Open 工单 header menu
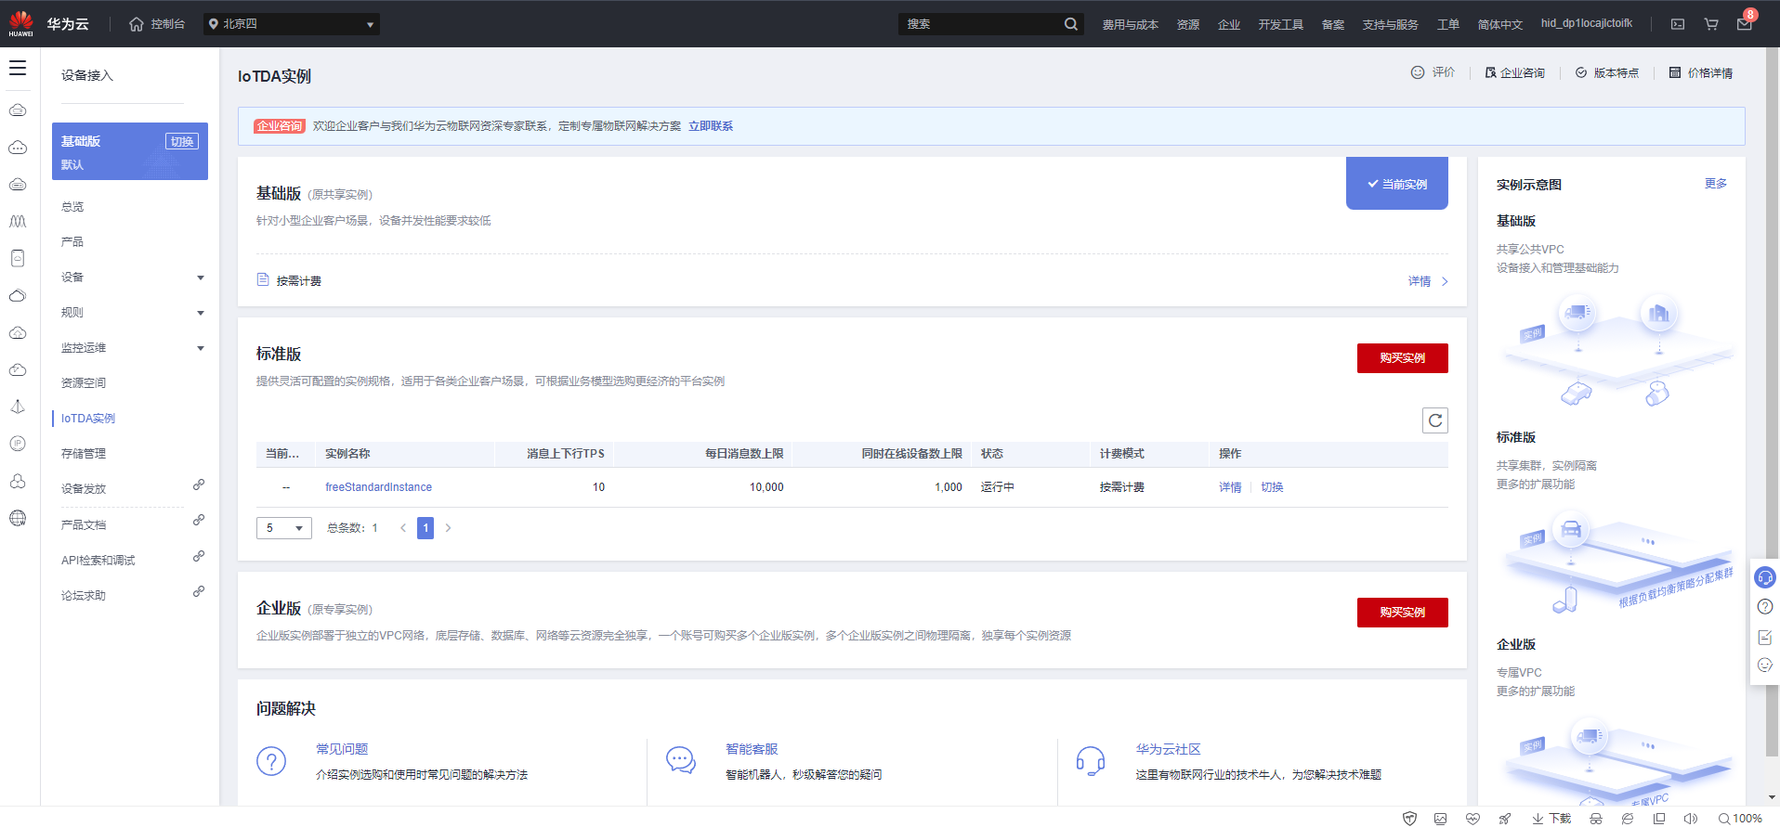Image resolution: width=1780 pixels, height=827 pixels. click(x=1448, y=25)
